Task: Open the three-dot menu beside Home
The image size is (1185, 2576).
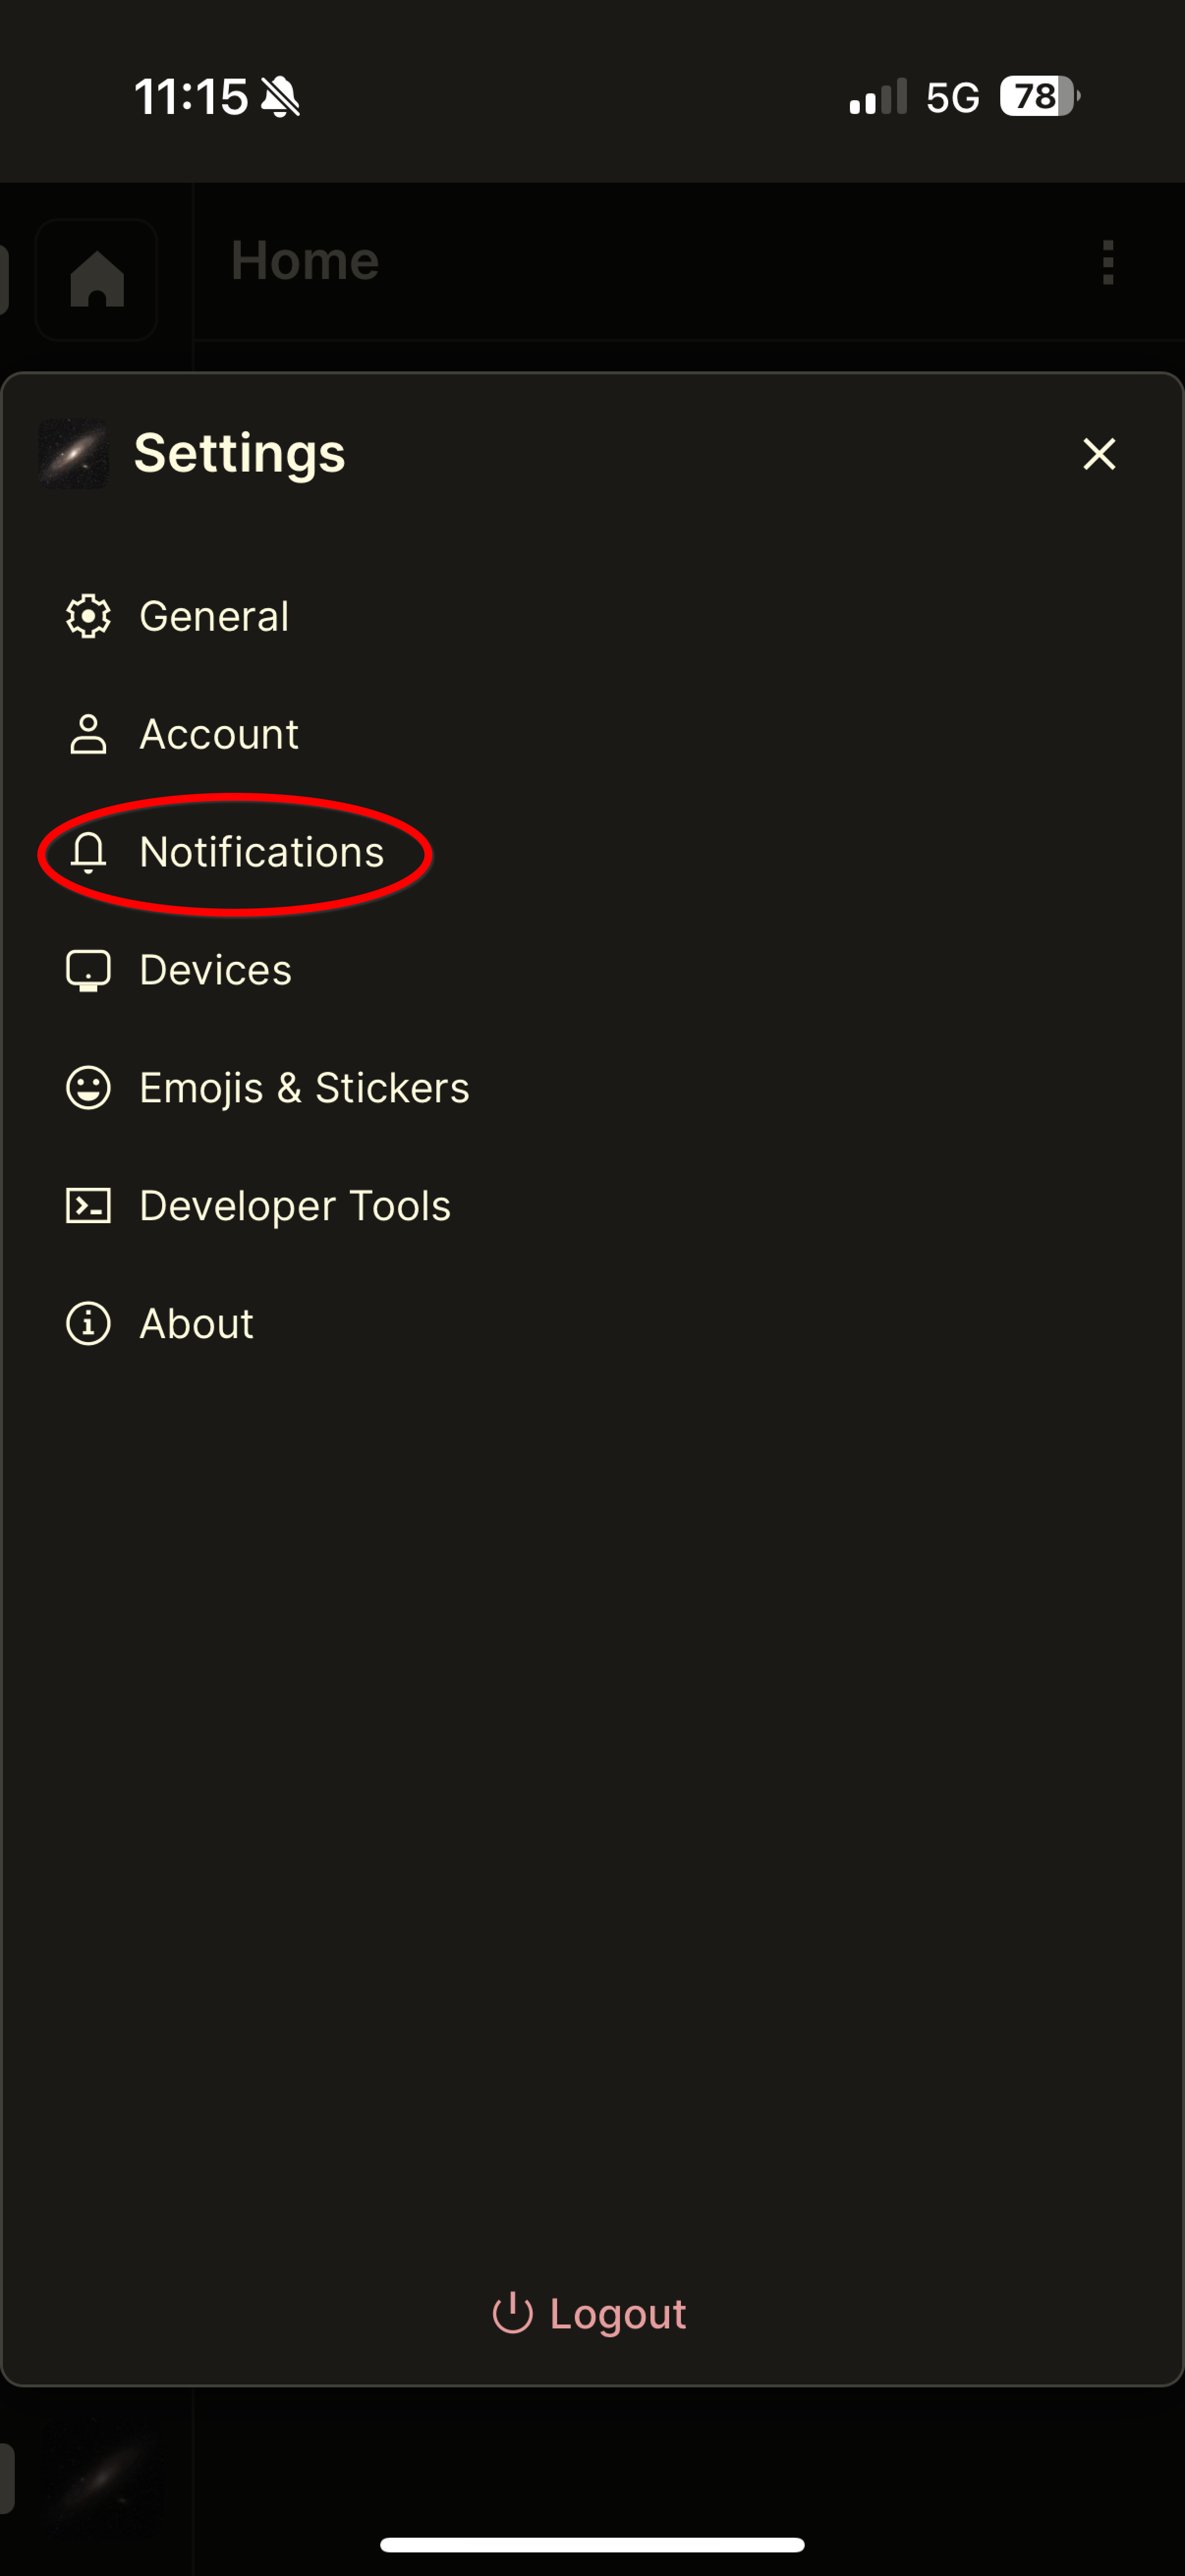Action: (1107, 263)
